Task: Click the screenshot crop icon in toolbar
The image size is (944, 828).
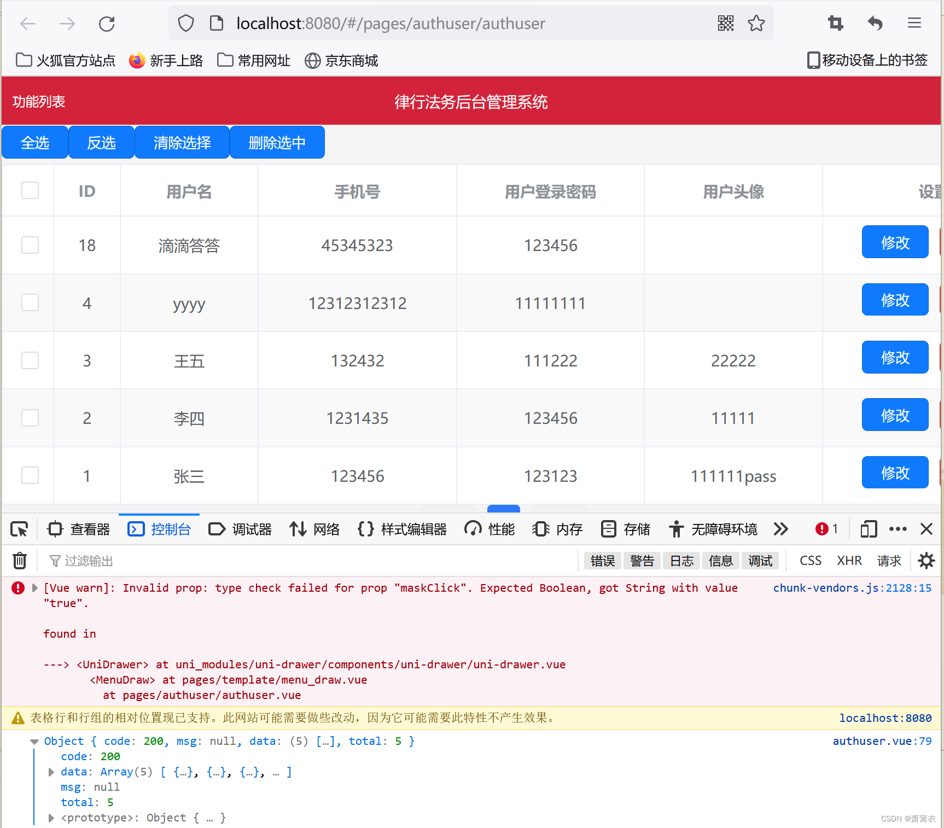Action: click(x=835, y=23)
